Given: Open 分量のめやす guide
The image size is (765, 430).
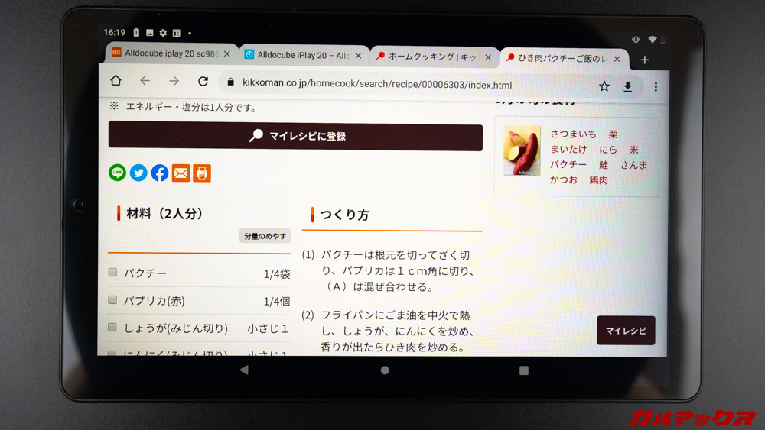Looking at the screenshot, I should coord(265,236).
